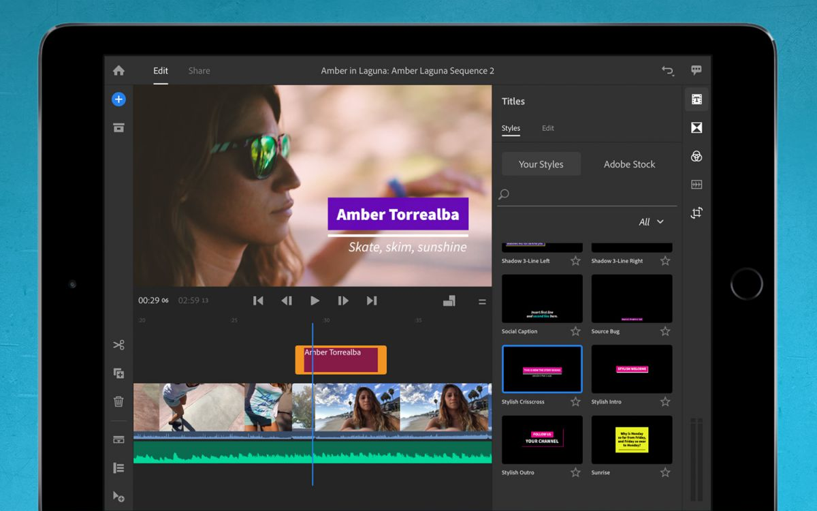Viewport: 817px width, 511px height.
Task: Open the Titles panel icon
Action: [696, 99]
